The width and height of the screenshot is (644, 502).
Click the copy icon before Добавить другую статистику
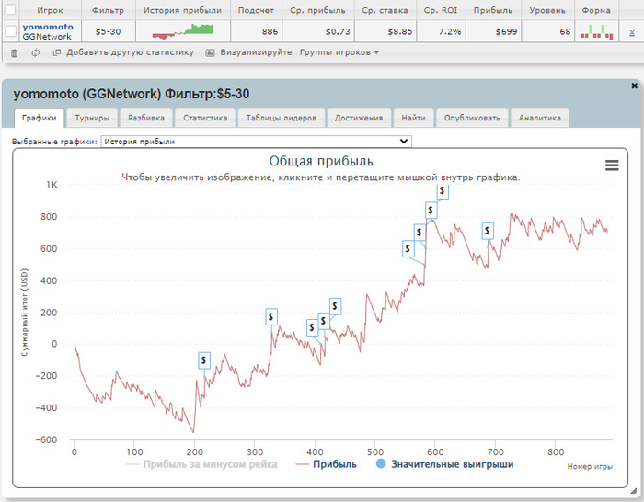(x=57, y=52)
